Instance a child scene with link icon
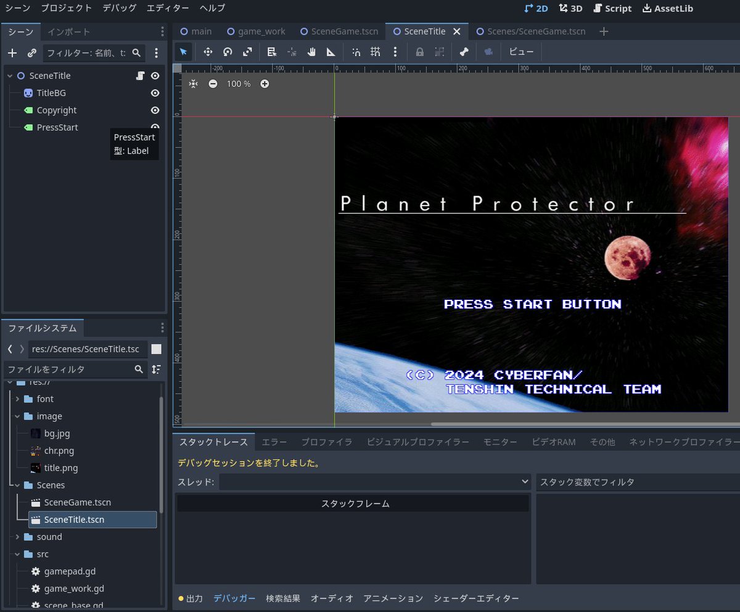Viewport: 740px width, 612px height. click(32, 53)
